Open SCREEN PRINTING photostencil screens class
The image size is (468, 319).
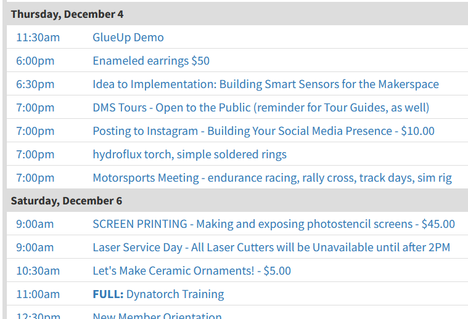274,224
